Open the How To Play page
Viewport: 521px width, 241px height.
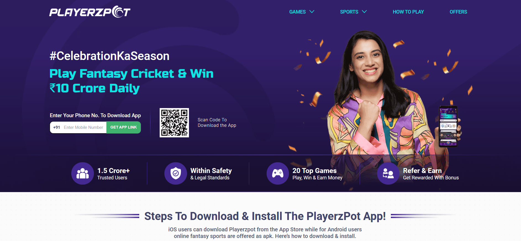(x=408, y=12)
